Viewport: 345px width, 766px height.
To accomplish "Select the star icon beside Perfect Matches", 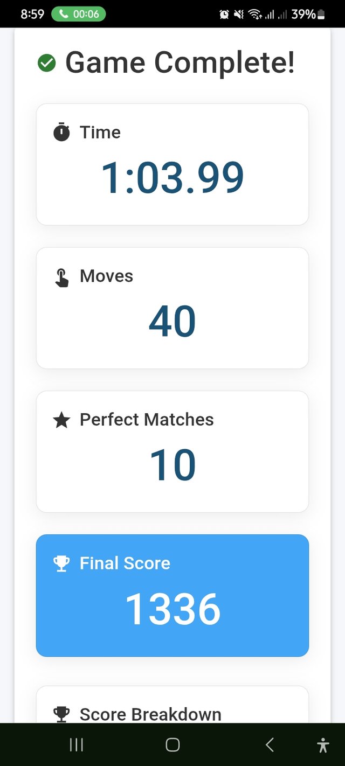I will pos(62,420).
